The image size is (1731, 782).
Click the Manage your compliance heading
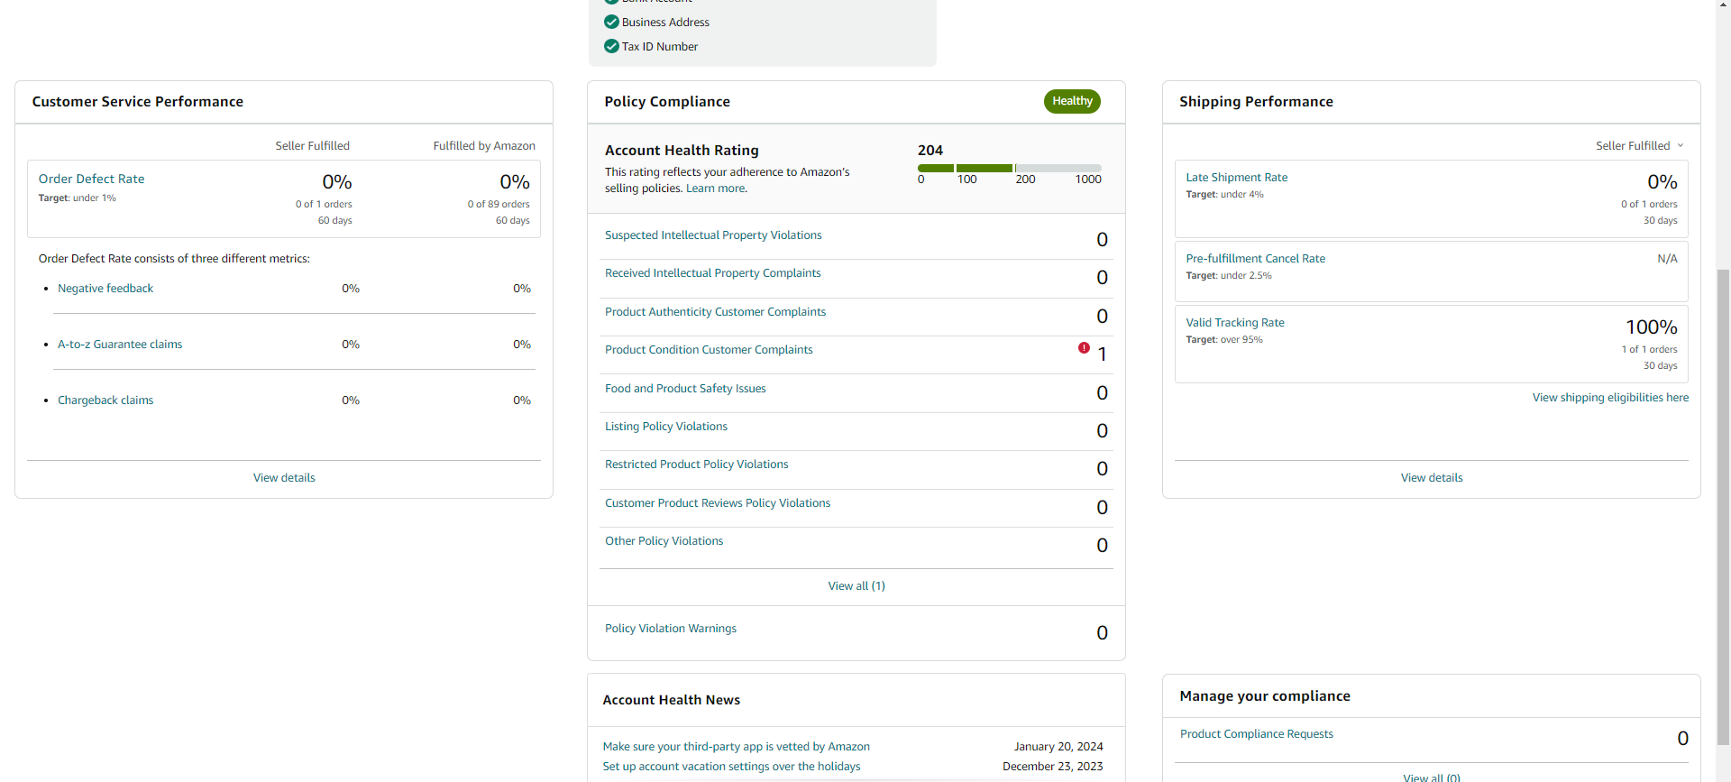point(1264,696)
